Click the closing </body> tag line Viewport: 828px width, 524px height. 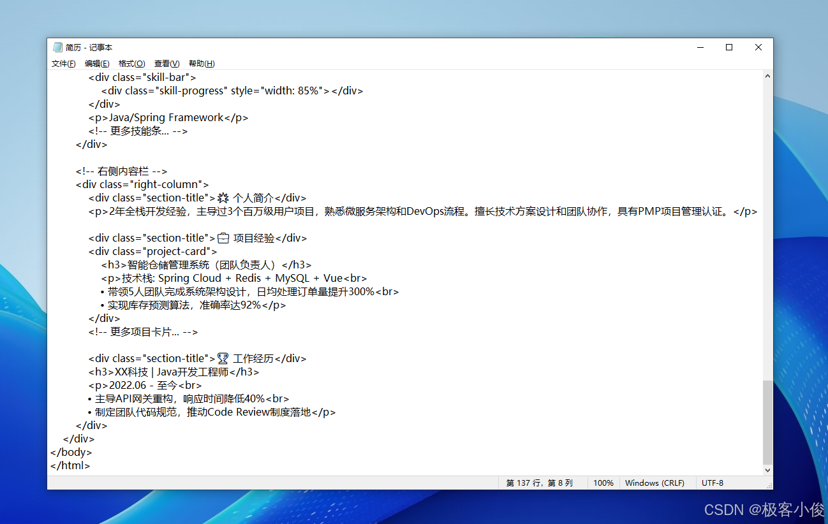(x=71, y=452)
